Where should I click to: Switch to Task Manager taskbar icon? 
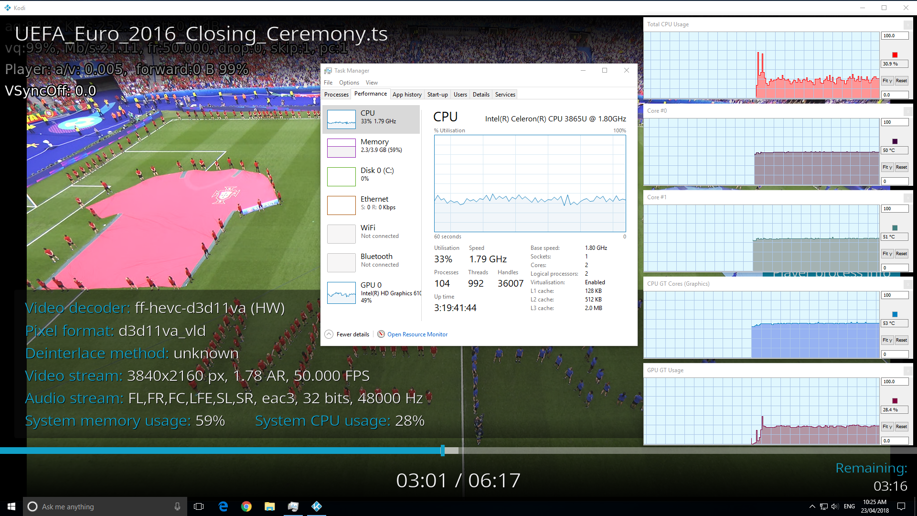coord(293,506)
